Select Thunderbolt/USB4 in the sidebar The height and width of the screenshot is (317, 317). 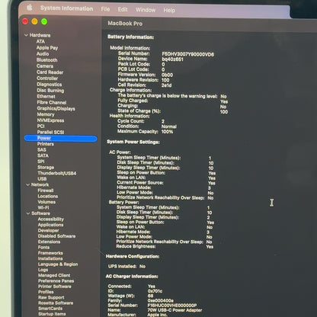57,173
